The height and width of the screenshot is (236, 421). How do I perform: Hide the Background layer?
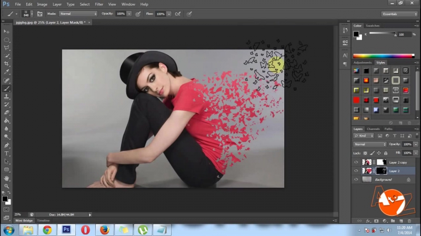356,179
